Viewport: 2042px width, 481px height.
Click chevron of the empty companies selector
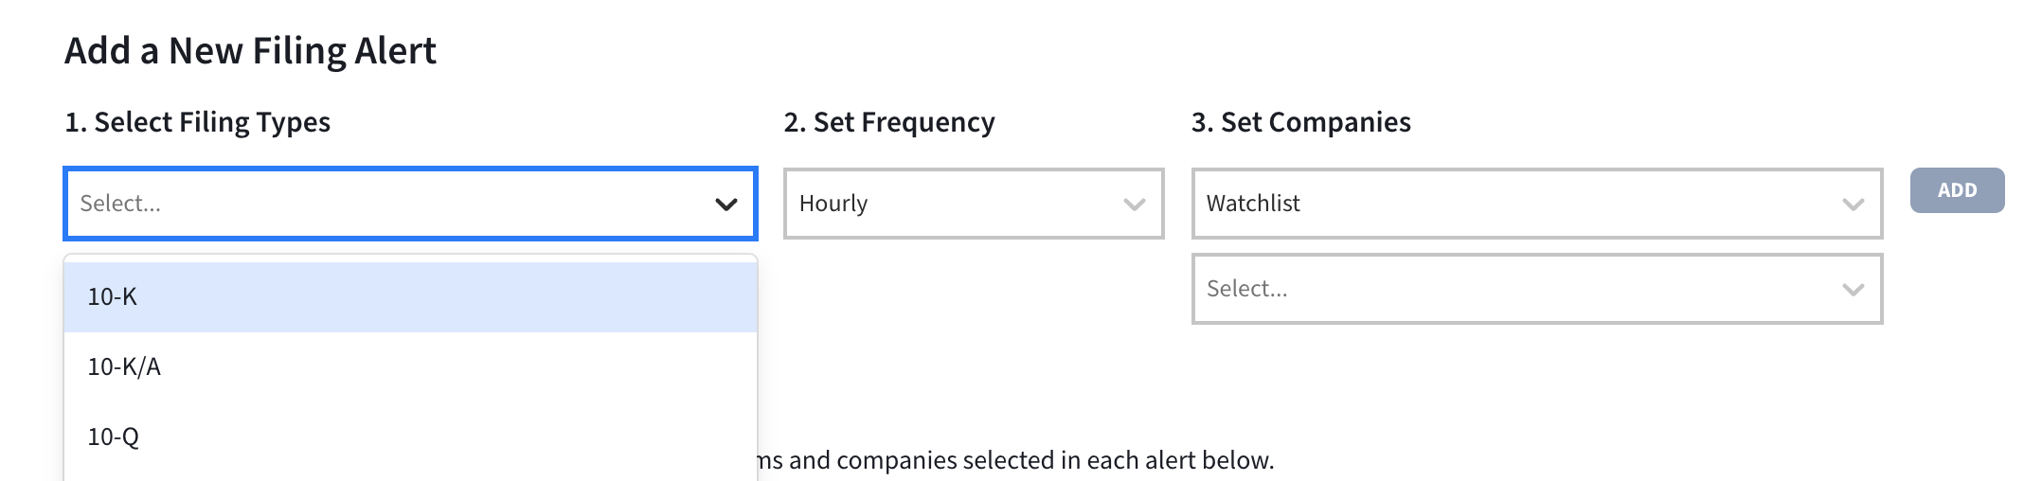point(1853,289)
